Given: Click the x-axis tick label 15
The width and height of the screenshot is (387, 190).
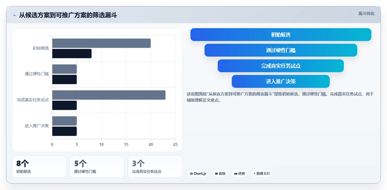Looking at the screenshot, I should click(x=126, y=144).
